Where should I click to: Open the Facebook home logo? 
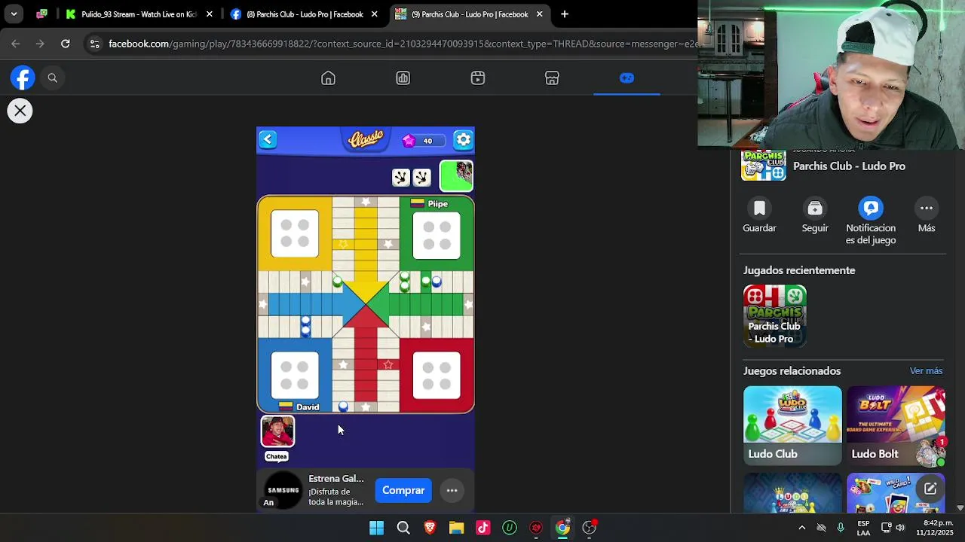(23, 78)
